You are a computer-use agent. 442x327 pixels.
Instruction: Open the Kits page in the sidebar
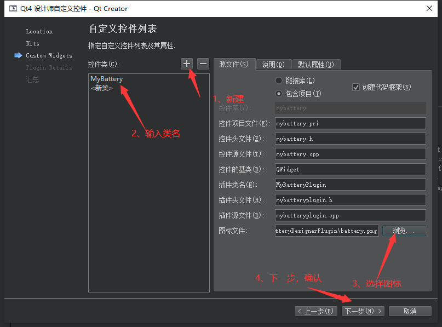click(32, 43)
